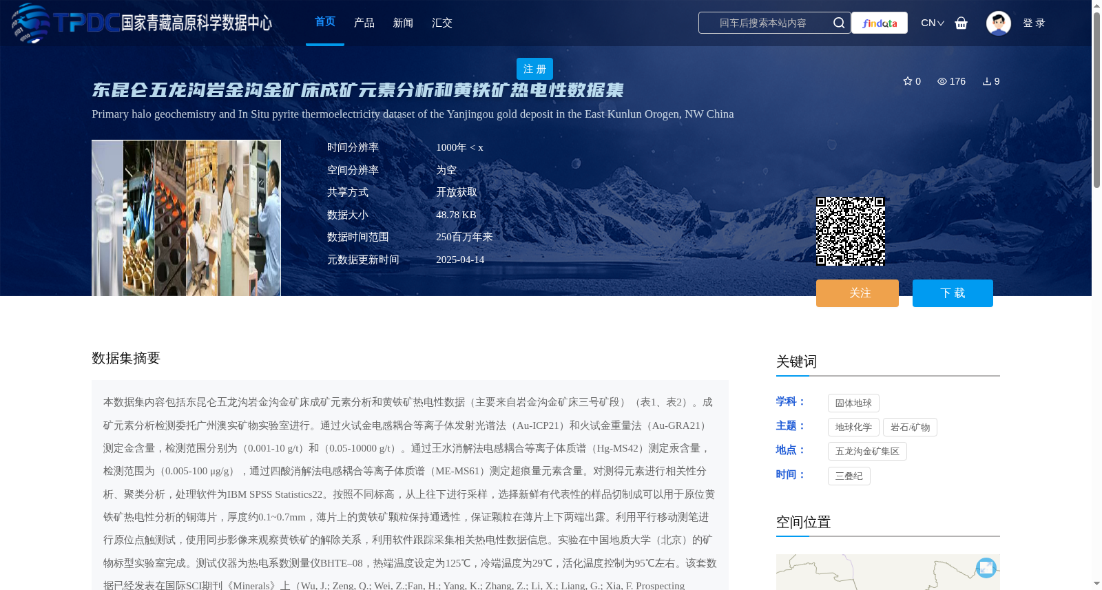Open the CN language dropdown
This screenshot has height=590, width=1102.
click(933, 23)
